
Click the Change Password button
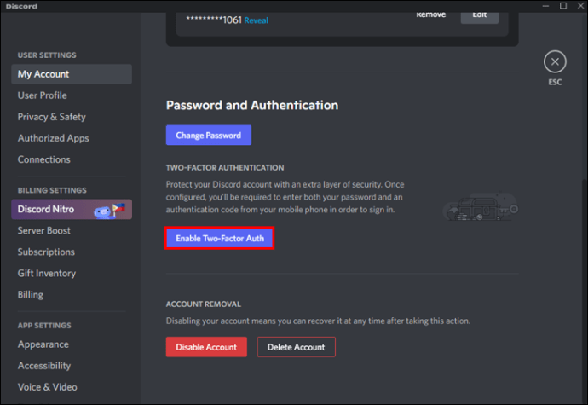[209, 135]
